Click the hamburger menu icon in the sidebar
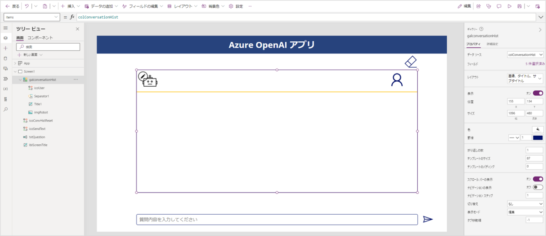This screenshot has width=546, height=236. click(5, 28)
